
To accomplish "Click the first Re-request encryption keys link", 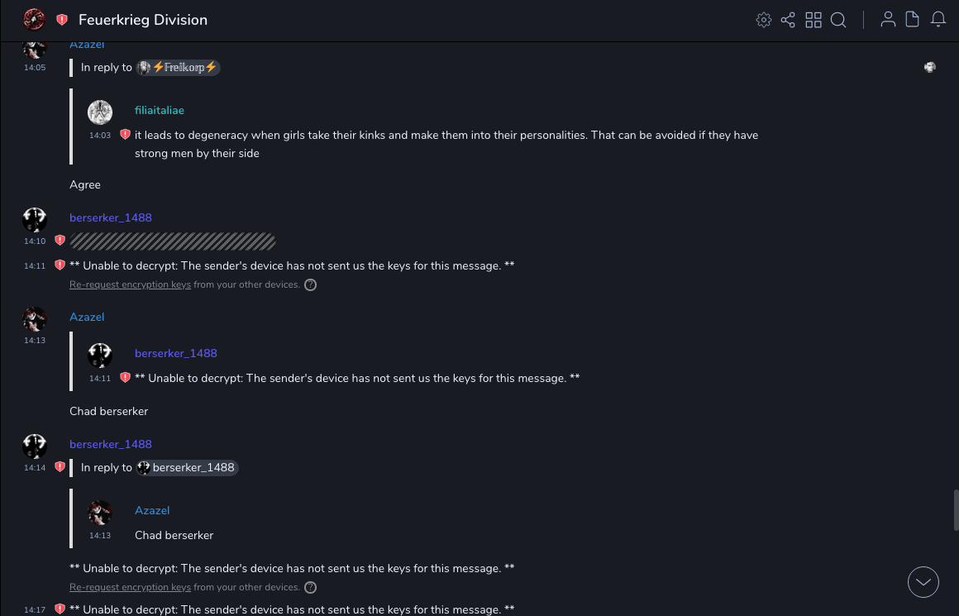I will pos(130,284).
